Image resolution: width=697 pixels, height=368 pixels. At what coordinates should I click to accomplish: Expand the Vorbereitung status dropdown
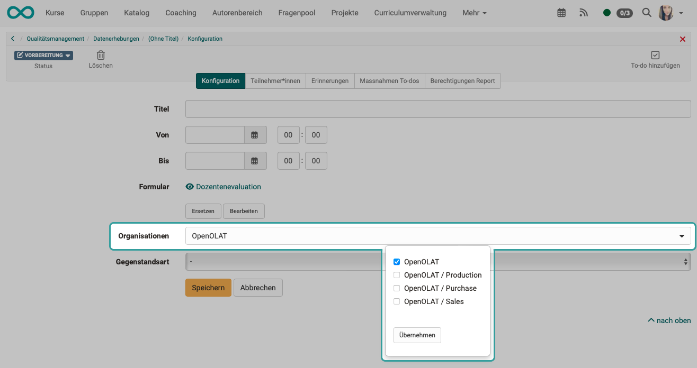point(43,55)
